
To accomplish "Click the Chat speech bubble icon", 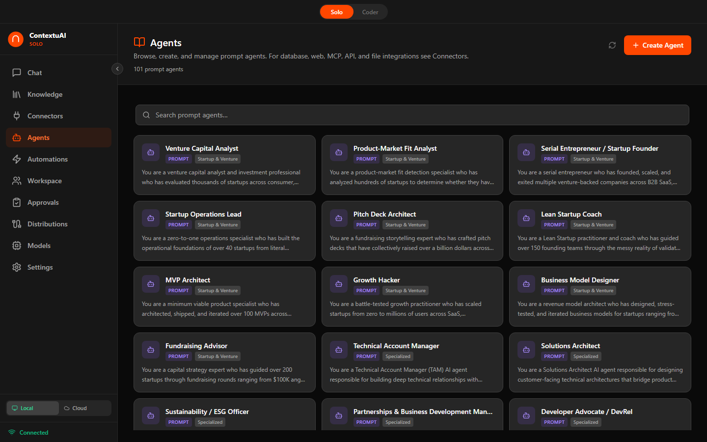I will point(17,73).
